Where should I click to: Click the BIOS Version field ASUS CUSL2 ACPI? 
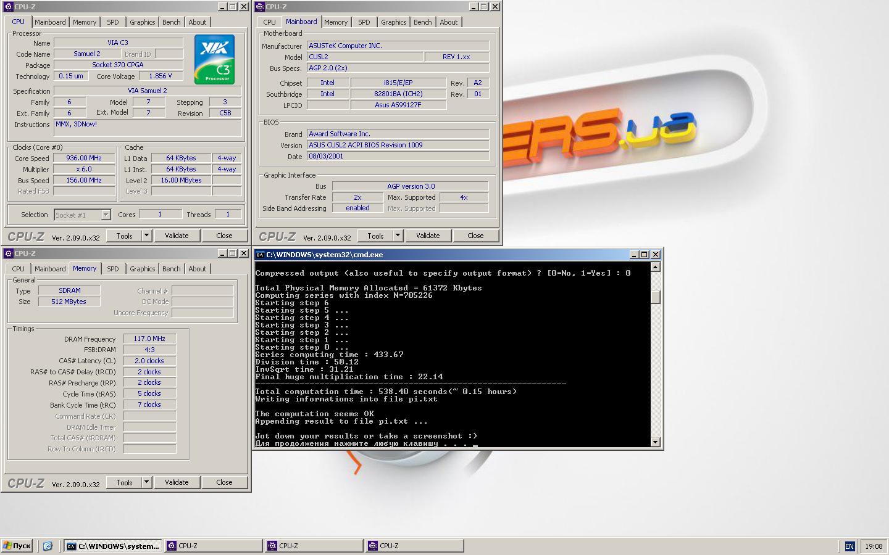pos(398,146)
